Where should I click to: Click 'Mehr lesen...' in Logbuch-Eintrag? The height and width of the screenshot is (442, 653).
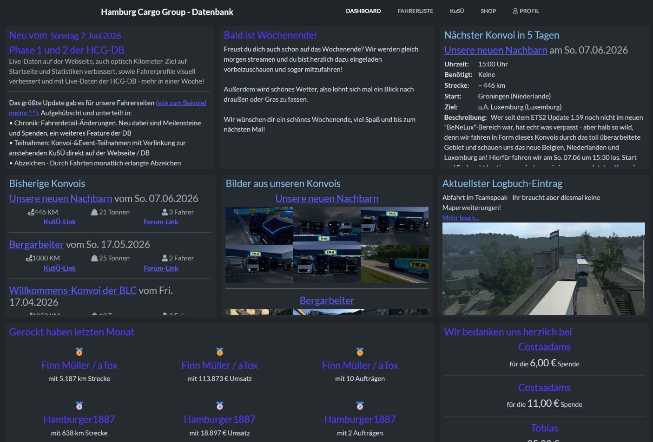coord(461,218)
